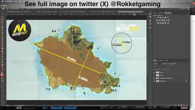This screenshot has height=110, width=195.
Task: Select the Eyedropper tool
Action: pos(2,30)
